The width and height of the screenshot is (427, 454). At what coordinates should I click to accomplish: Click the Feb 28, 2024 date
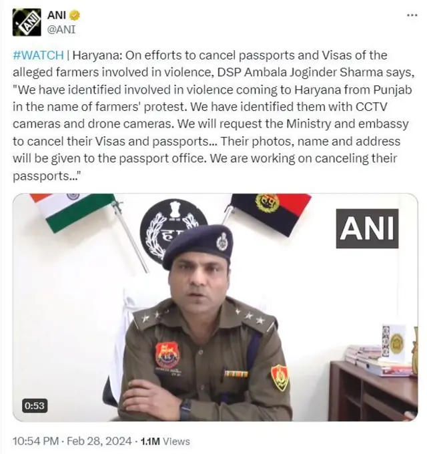click(x=99, y=441)
